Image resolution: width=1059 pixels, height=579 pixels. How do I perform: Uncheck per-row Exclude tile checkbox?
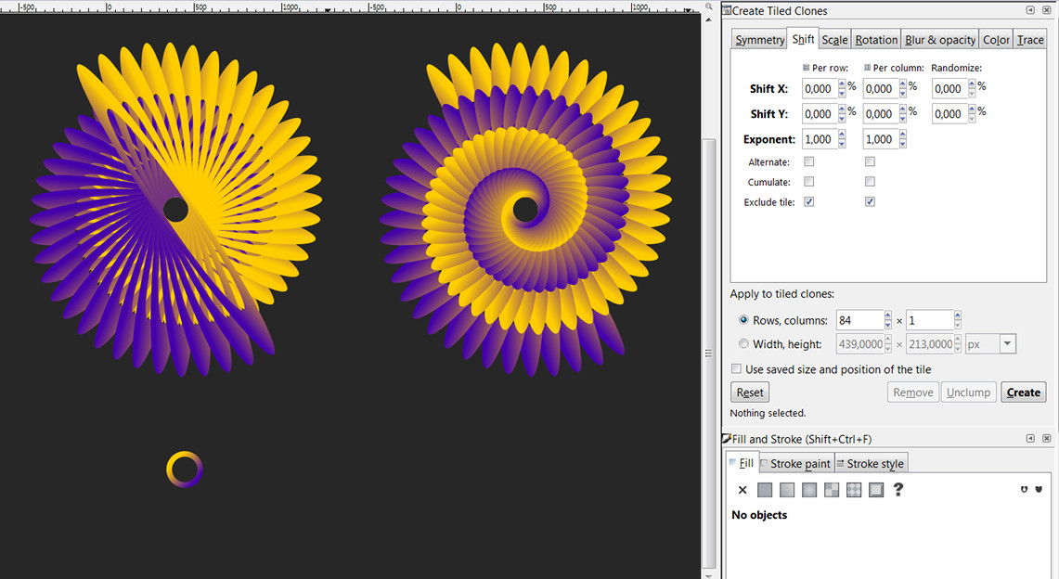click(x=809, y=201)
